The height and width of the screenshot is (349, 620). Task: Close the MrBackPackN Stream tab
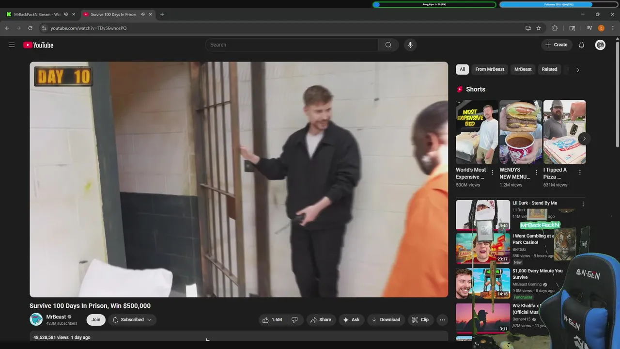(74, 15)
